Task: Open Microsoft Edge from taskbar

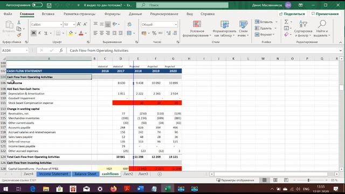Action: [x=32, y=189]
